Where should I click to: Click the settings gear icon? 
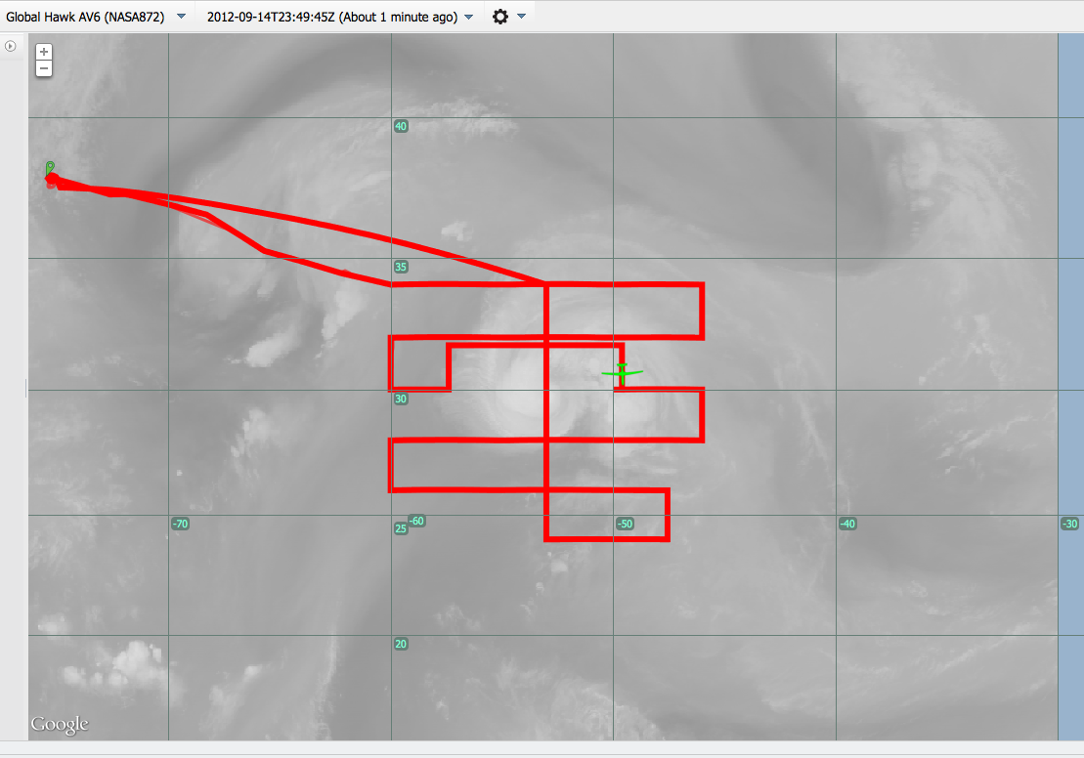(x=500, y=17)
